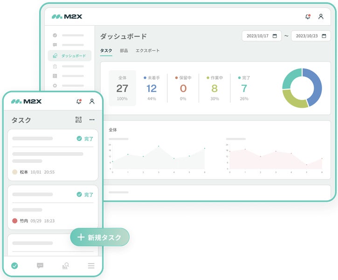Image resolution: width=338 pixels, height=280 pixels.
Task: Click 完了 status on 松本 task
Action: [85, 139]
